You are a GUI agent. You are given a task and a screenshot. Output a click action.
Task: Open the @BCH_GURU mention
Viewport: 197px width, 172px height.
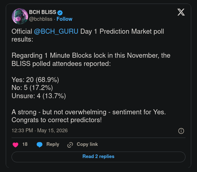point(56,31)
